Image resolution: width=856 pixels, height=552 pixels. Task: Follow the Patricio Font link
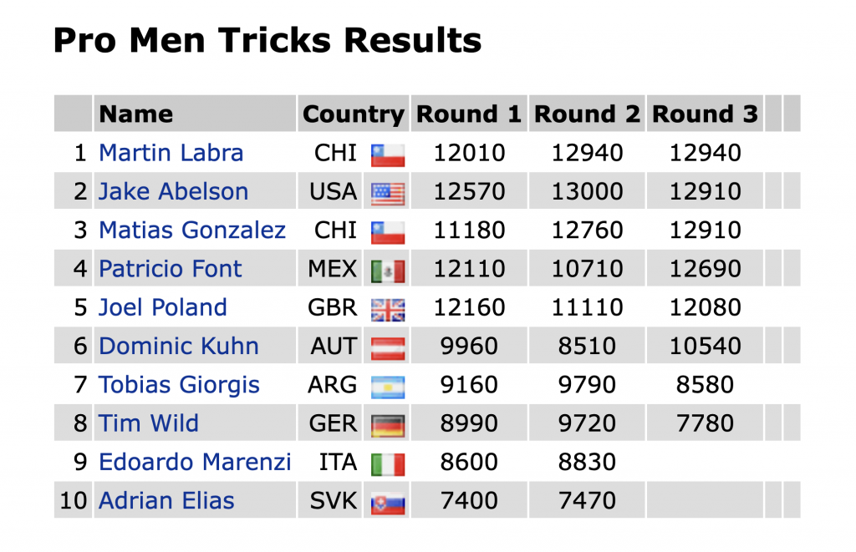tap(170, 269)
